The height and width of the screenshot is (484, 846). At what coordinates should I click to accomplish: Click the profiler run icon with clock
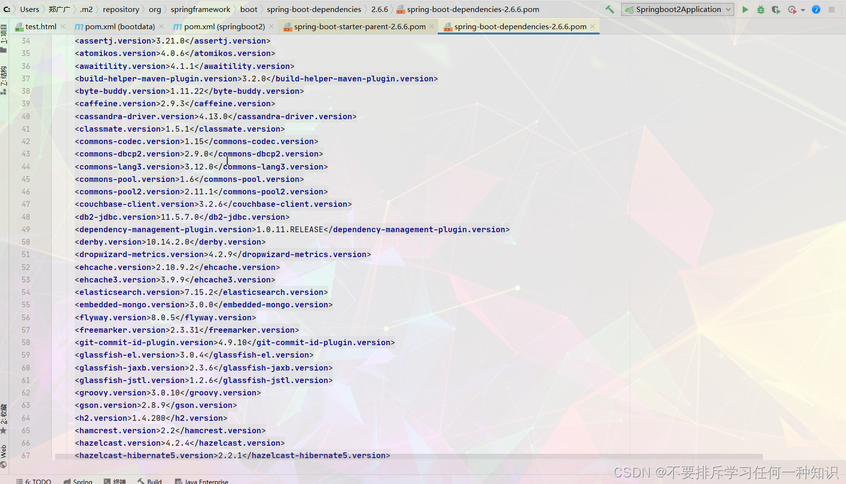(x=792, y=9)
